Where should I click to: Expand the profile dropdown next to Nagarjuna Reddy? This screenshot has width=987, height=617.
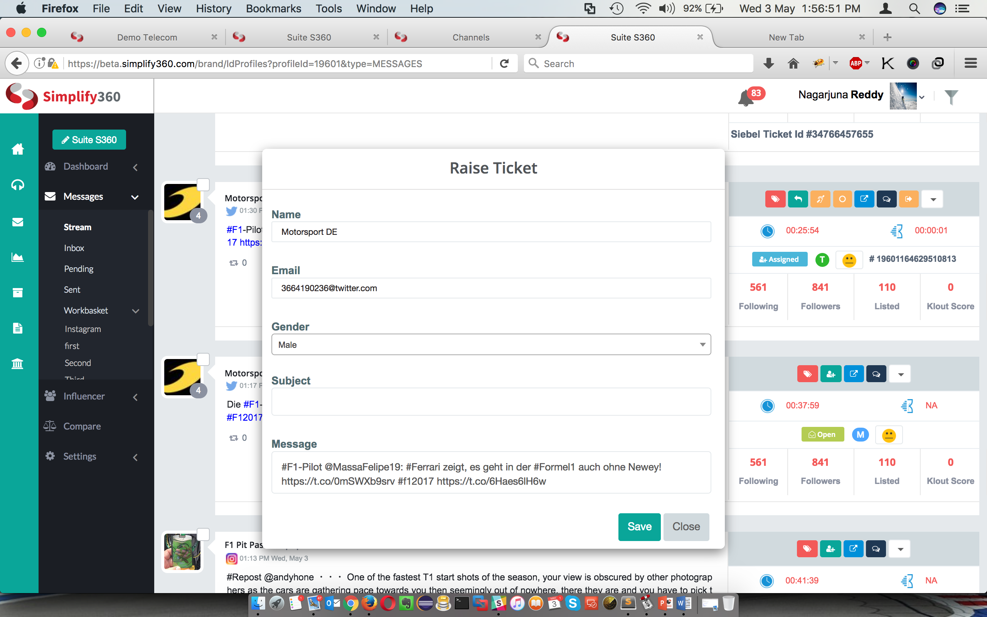tap(922, 97)
